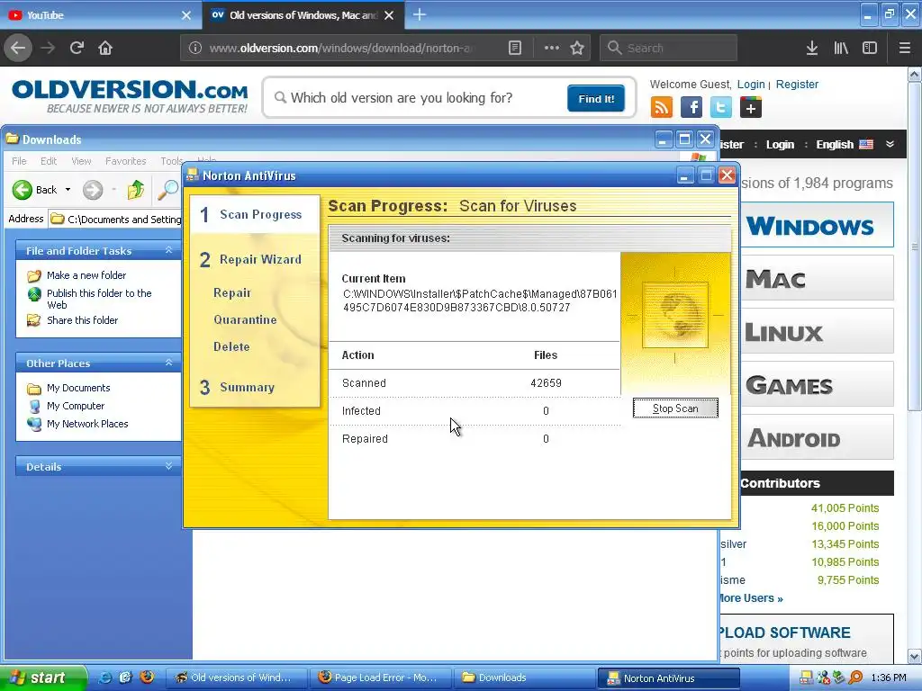Select Scan Progress step in Norton

coord(255,214)
